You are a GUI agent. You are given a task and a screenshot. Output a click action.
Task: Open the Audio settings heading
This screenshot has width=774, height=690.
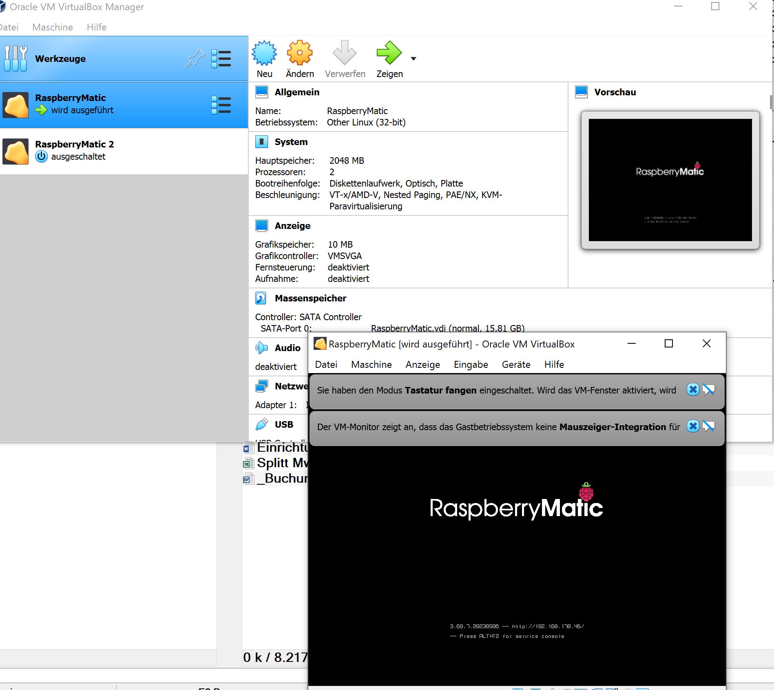coord(287,348)
